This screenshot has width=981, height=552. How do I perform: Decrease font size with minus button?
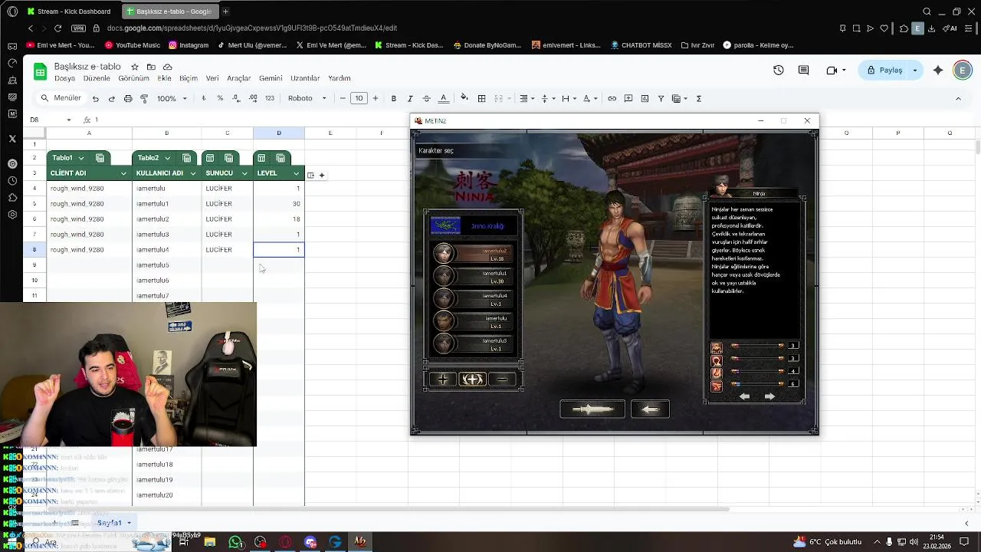click(x=343, y=98)
